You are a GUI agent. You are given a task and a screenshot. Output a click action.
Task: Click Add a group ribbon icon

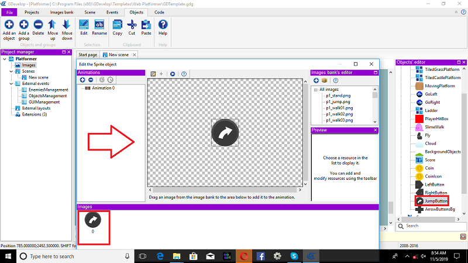coord(24,25)
